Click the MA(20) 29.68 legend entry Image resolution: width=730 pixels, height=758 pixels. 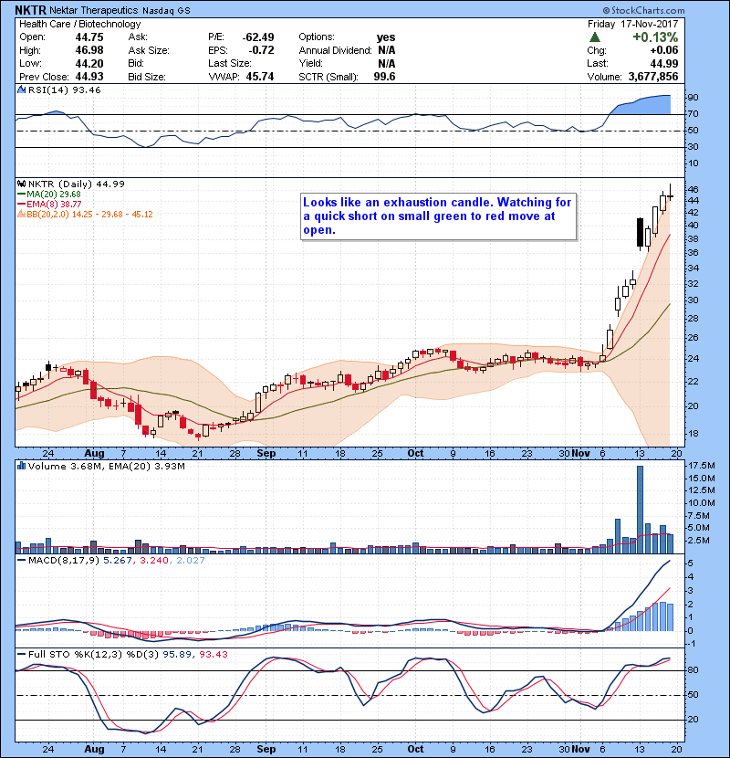54,195
